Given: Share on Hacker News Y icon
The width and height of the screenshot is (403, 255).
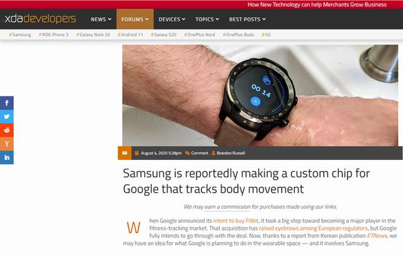Looking at the screenshot, I should click(x=7, y=144).
